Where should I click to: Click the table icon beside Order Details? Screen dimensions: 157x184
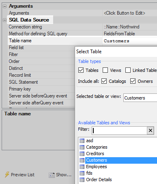82,180
